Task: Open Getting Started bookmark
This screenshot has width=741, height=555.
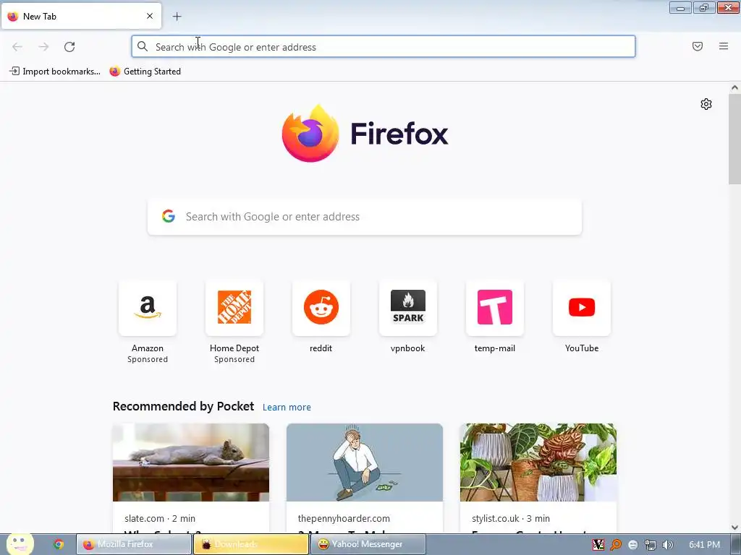Action: pyautogui.click(x=145, y=72)
